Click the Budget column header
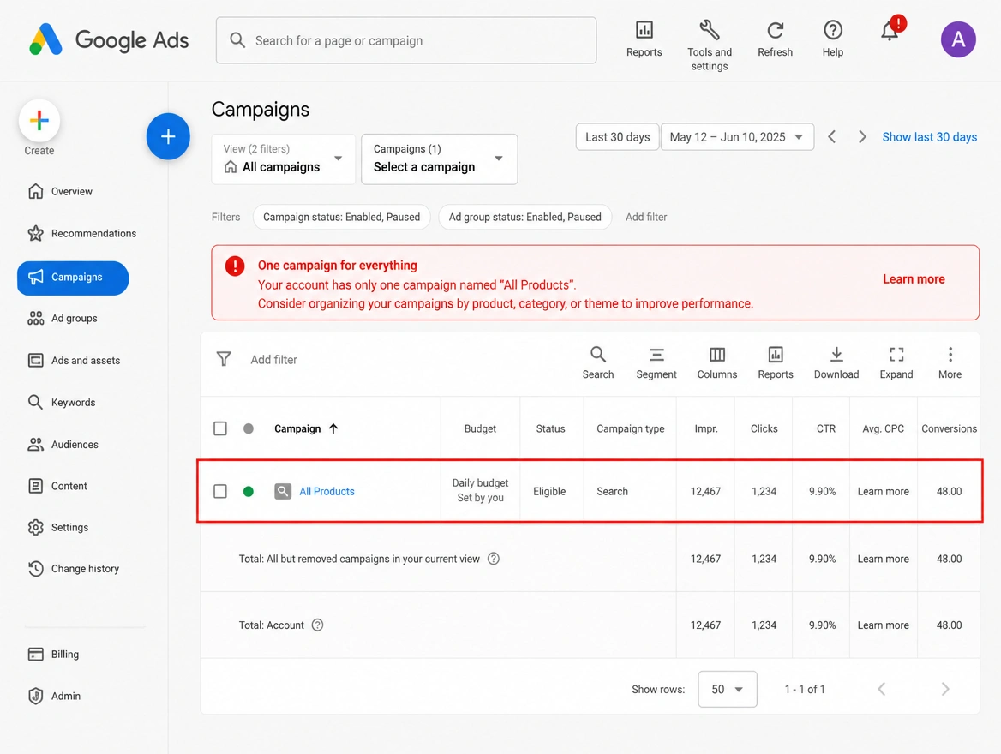 click(480, 428)
